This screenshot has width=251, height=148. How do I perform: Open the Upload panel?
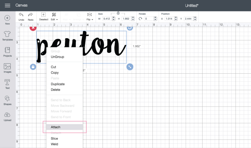(8, 117)
